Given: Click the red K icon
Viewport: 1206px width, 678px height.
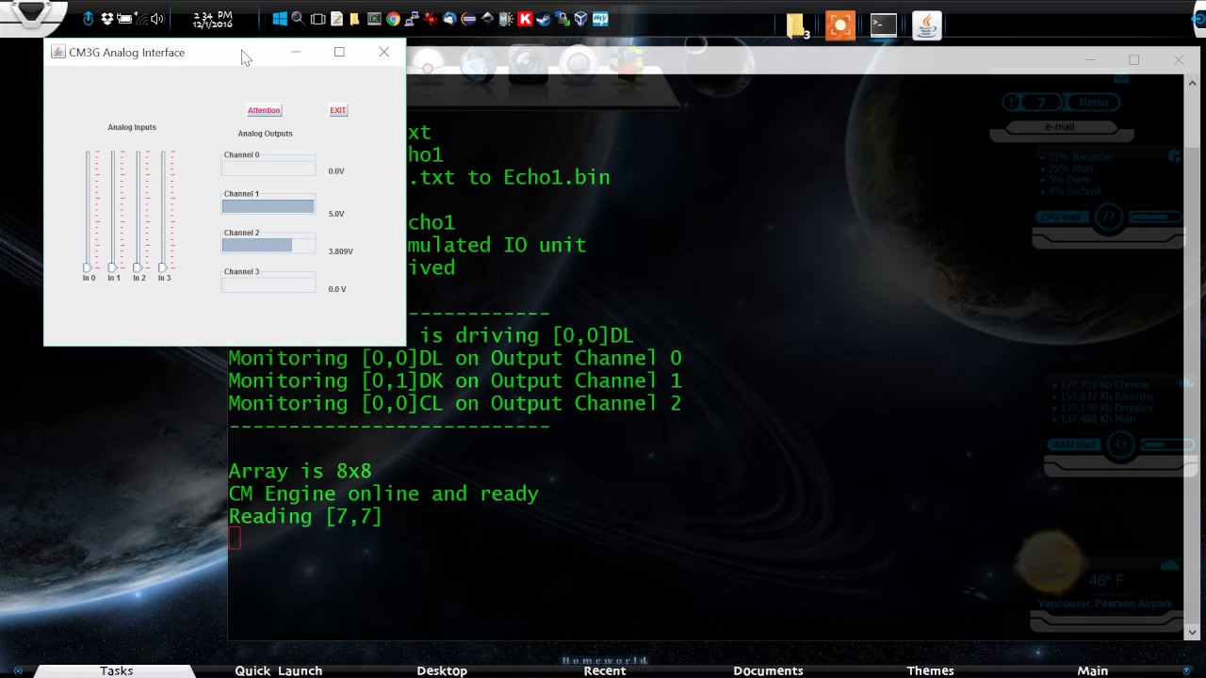Looking at the screenshot, I should [525, 19].
